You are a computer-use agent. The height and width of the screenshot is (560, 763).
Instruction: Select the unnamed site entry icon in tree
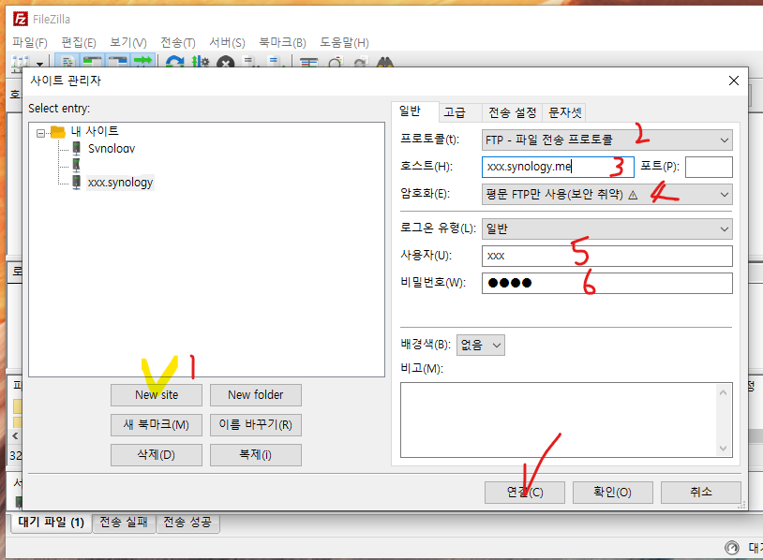pos(77,165)
